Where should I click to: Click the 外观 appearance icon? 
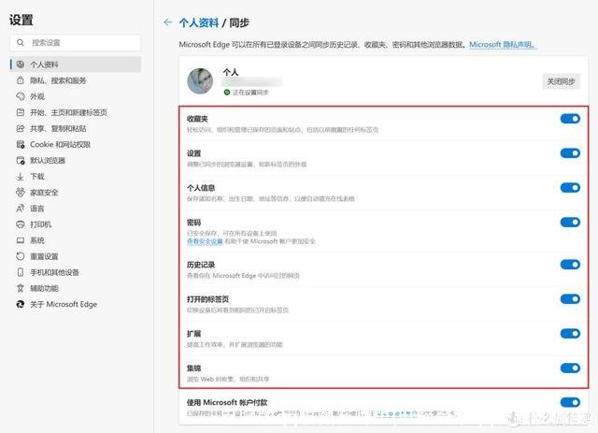point(21,96)
